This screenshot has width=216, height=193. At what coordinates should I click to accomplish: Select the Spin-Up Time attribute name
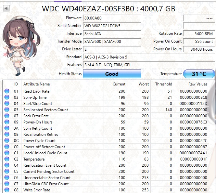point(35,97)
